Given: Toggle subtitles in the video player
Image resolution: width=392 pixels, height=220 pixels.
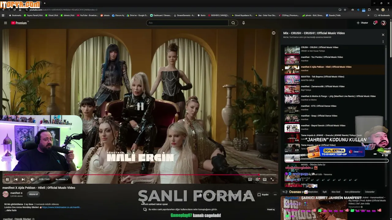Looking at the screenshot, I should pos(250,179).
